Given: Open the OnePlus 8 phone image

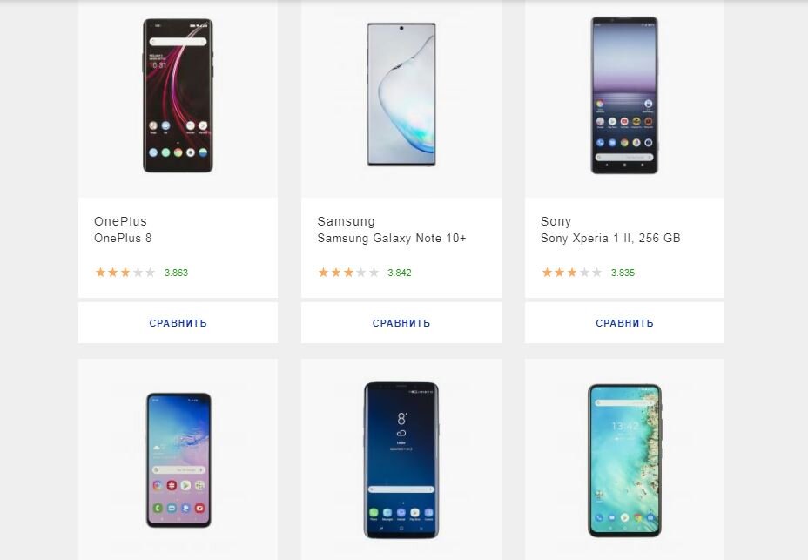Looking at the screenshot, I should (178, 96).
